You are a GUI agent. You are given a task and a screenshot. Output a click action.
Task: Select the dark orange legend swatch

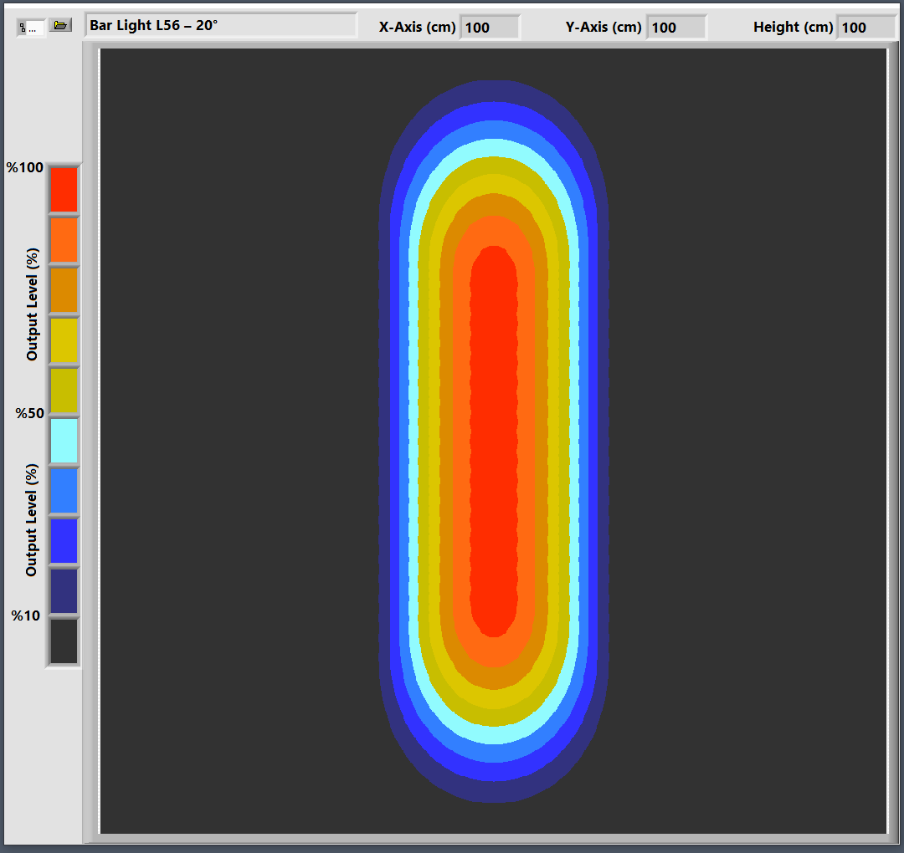[x=64, y=290]
